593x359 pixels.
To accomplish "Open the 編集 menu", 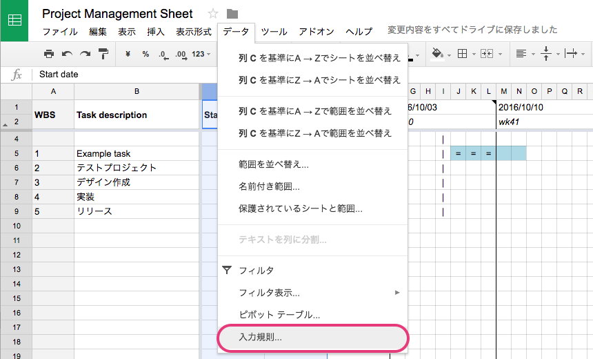I will pos(98,32).
